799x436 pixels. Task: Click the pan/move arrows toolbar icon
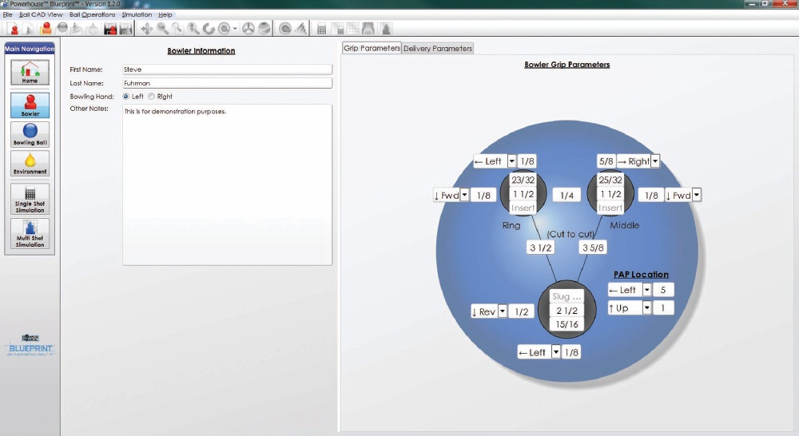[x=146, y=30]
